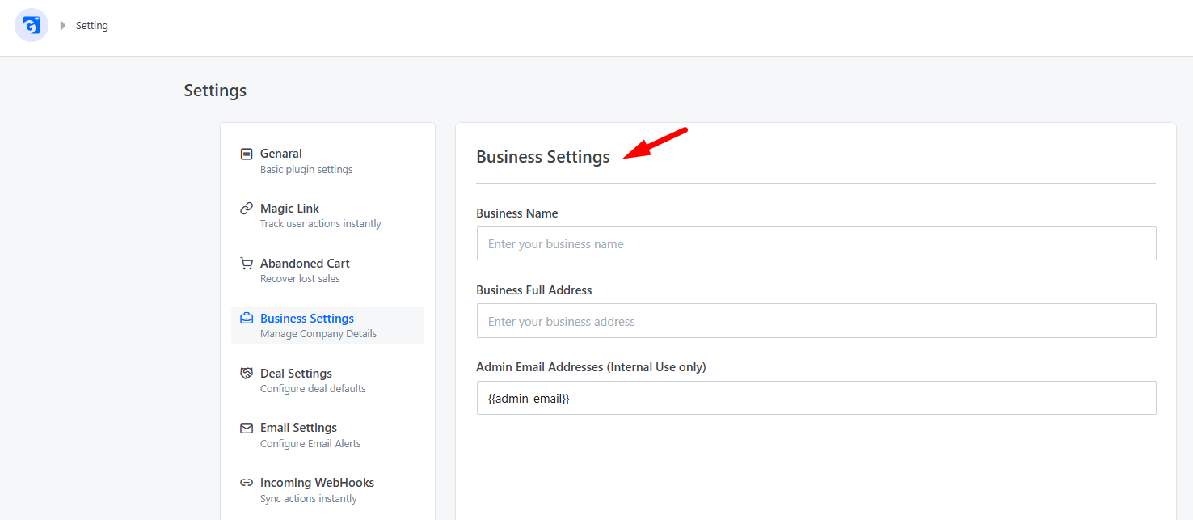Click the Magic Link chain icon
The width and height of the screenshot is (1193, 520).
[x=247, y=209]
